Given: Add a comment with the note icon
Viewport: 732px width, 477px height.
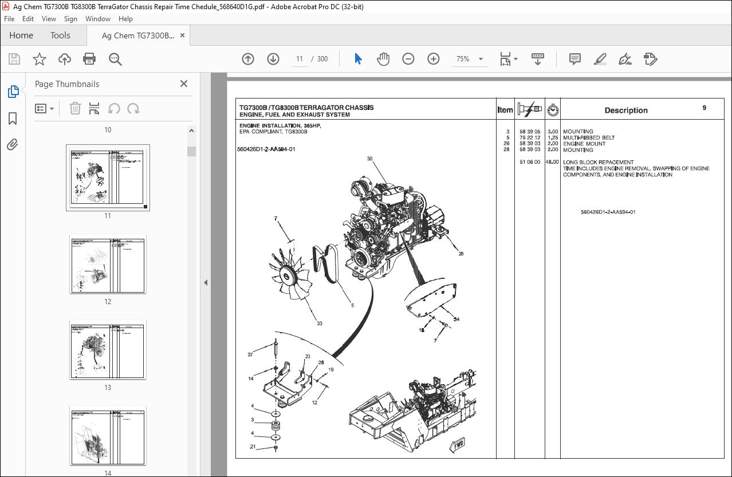Looking at the screenshot, I should [574, 59].
